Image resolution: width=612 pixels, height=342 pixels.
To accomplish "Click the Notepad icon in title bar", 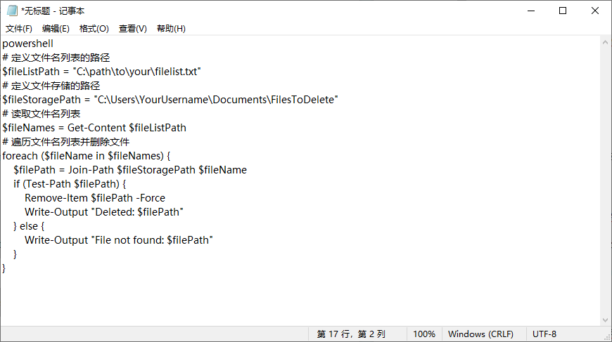I will coord(12,11).
